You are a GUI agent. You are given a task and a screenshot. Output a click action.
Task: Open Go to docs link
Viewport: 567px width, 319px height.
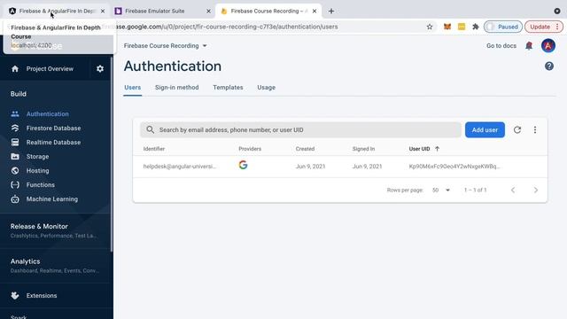(x=501, y=46)
